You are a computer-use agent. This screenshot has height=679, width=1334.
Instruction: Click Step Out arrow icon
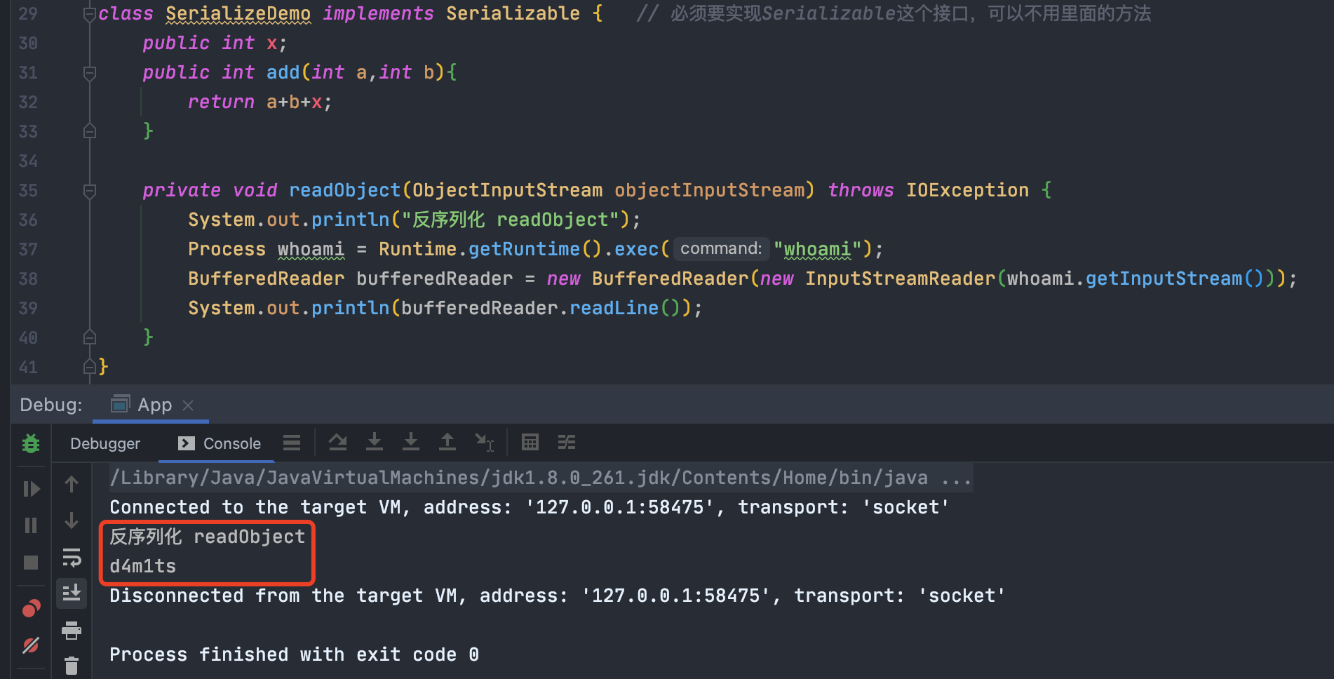tap(447, 442)
